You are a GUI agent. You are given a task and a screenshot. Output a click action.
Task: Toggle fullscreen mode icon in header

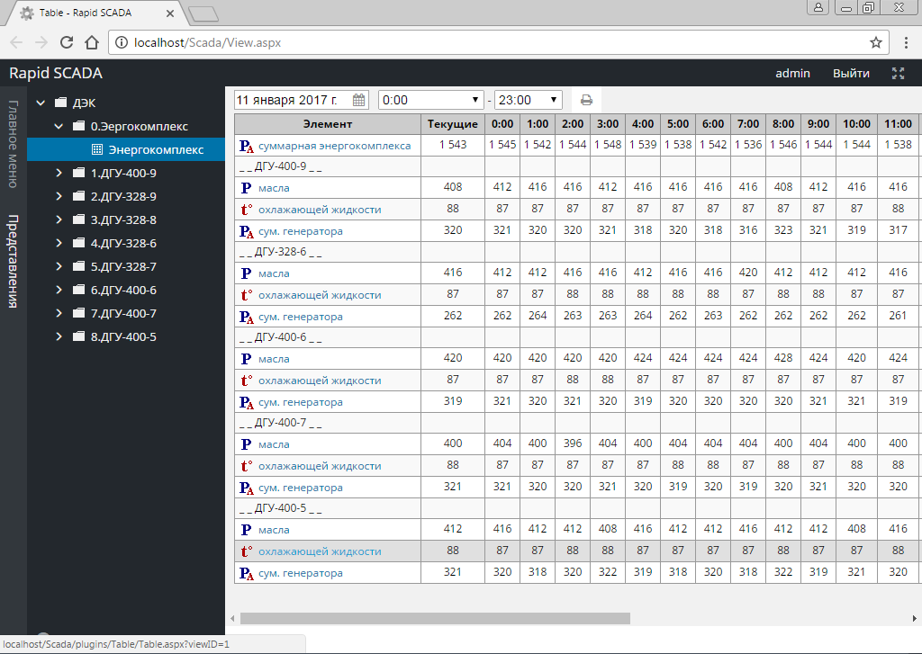(x=898, y=74)
